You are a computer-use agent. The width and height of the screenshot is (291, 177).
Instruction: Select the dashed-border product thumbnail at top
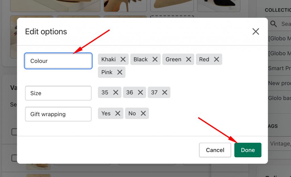[x=172, y=17]
